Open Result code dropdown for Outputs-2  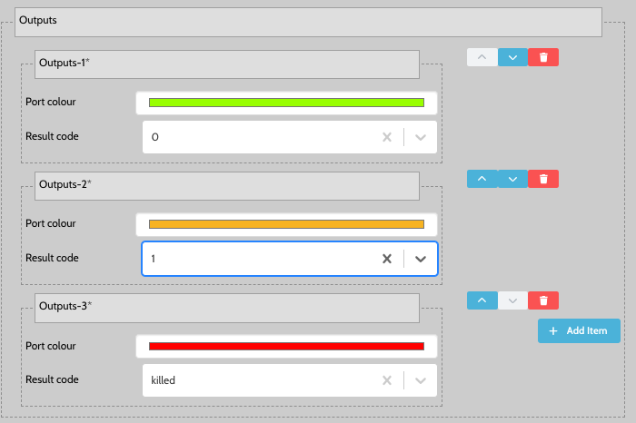pos(421,259)
